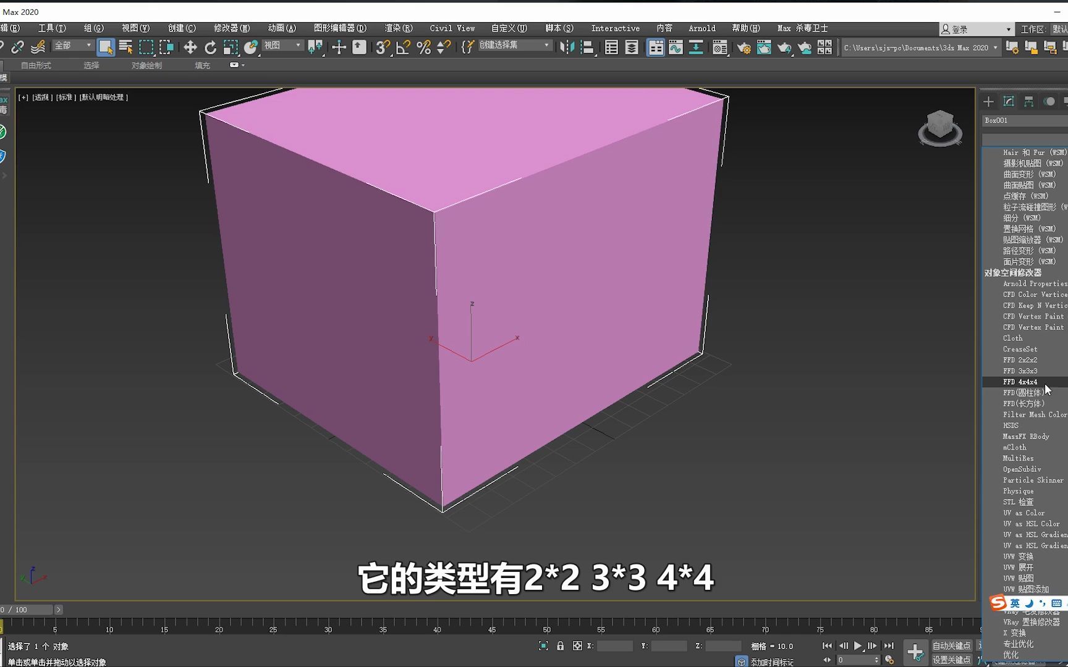The image size is (1068, 667).
Task: Toggle the keyframe lock icon near coordinates
Action: (560, 645)
